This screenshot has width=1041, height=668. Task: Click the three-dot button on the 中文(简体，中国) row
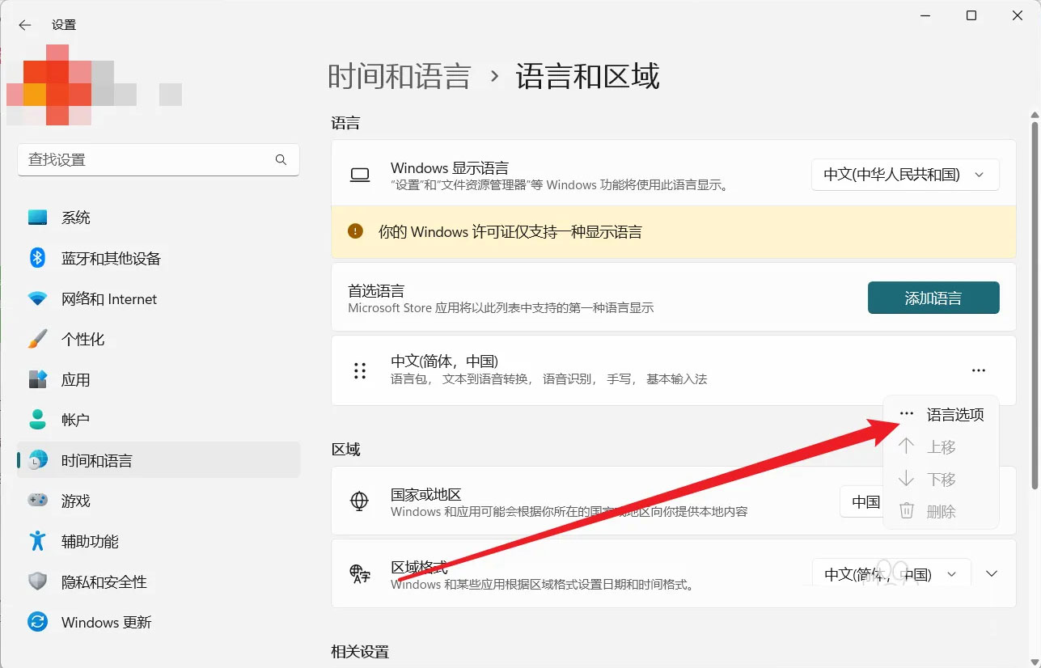(979, 370)
